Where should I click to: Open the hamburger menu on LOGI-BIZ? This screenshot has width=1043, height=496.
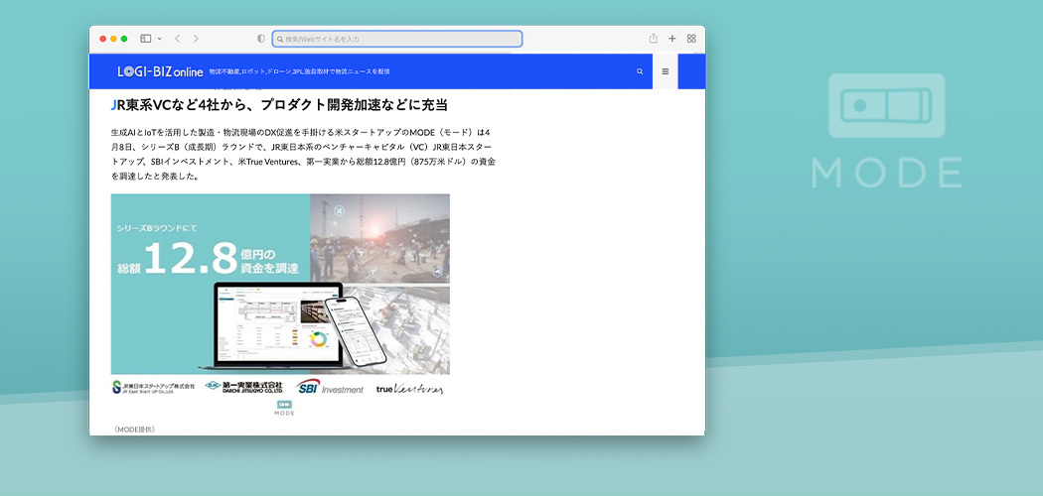coord(666,71)
